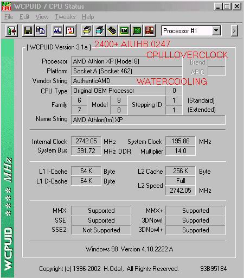The width and height of the screenshot is (244, 278).
Task: Click the exit door toolbar icon
Action: pyautogui.click(x=11, y=31)
